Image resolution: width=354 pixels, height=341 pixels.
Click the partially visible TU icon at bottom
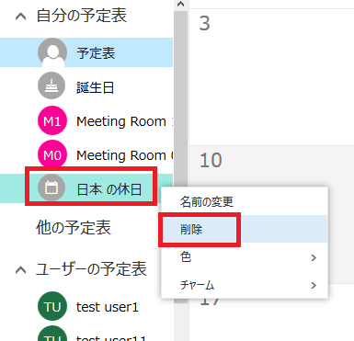(x=52, y=334)
